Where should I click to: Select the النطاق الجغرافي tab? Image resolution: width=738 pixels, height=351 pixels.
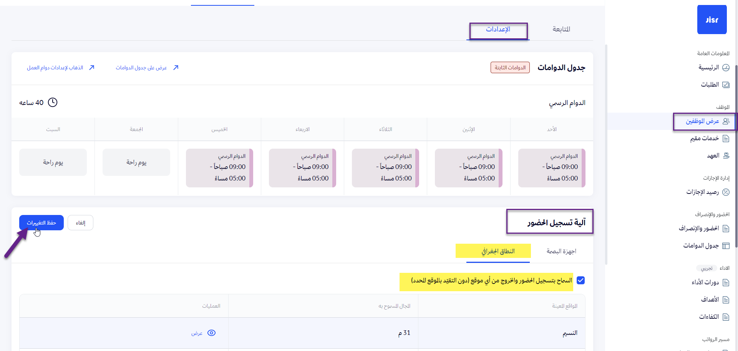498,251
